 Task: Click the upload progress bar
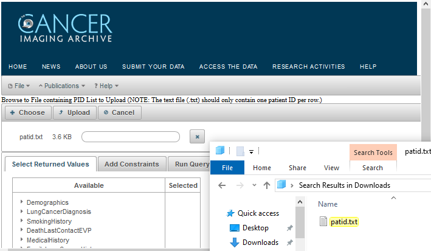tap(131, 137)
